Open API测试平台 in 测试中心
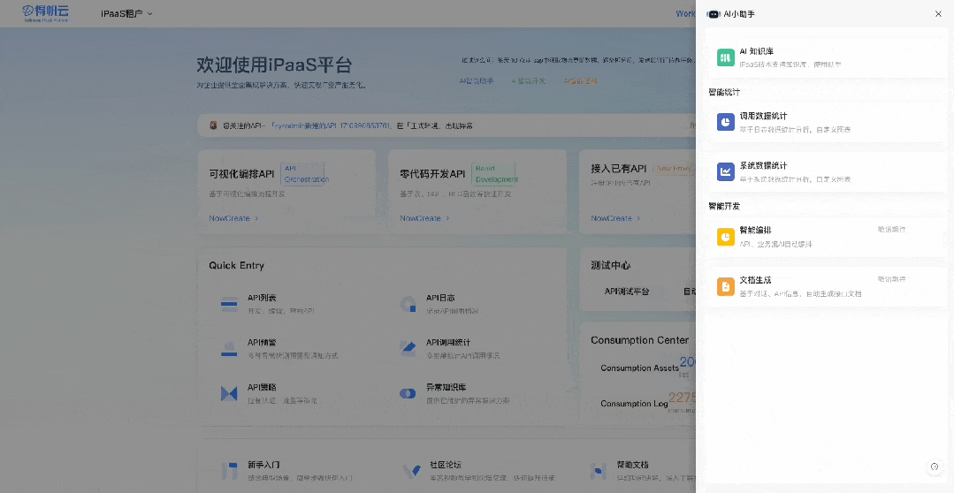The width and height of the screenshot is (954, 493). [x=627, y=292]
